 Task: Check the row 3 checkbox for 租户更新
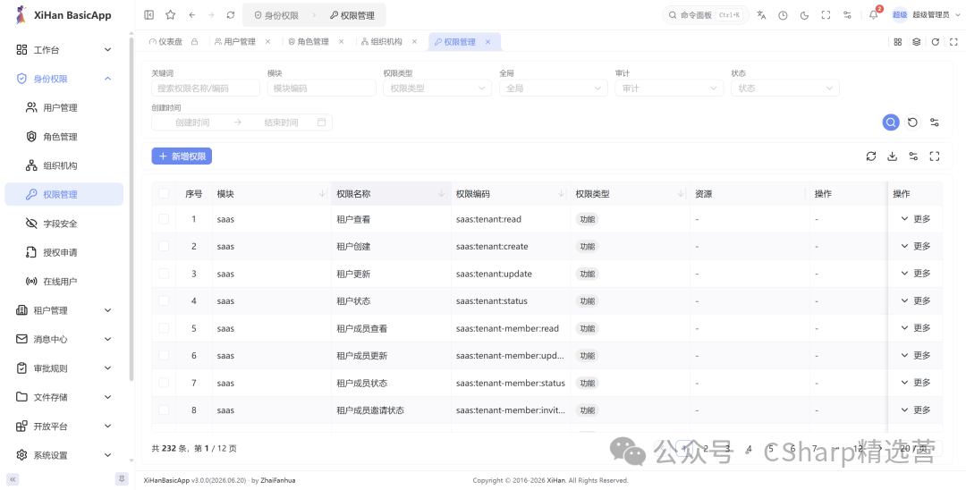(x=164, y=274)
